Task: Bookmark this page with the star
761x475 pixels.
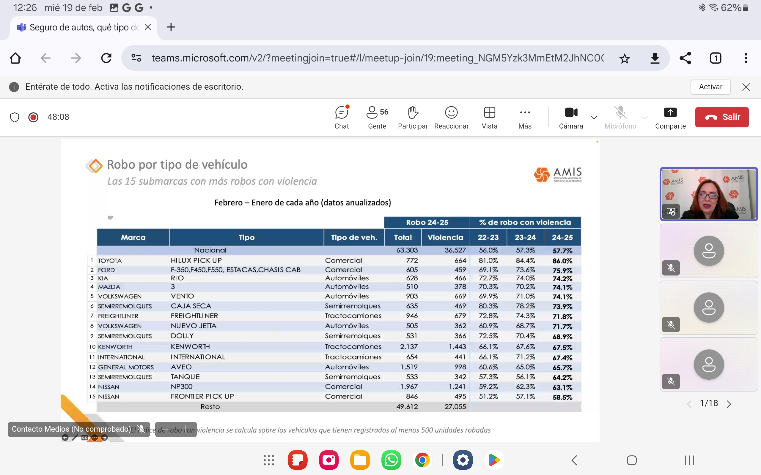Action: point(625,58)
